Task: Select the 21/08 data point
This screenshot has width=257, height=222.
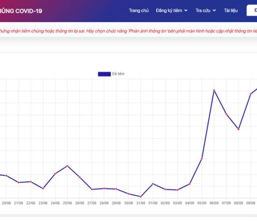Action: click(18, 182)
